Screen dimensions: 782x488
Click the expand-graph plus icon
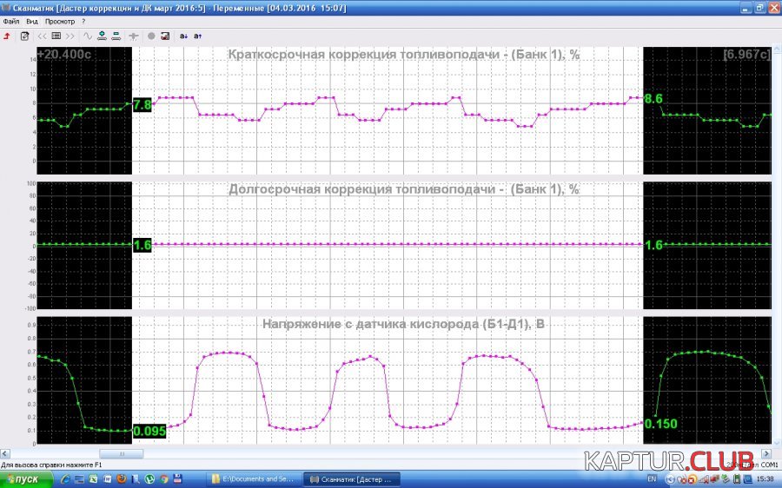pos(102,36)
